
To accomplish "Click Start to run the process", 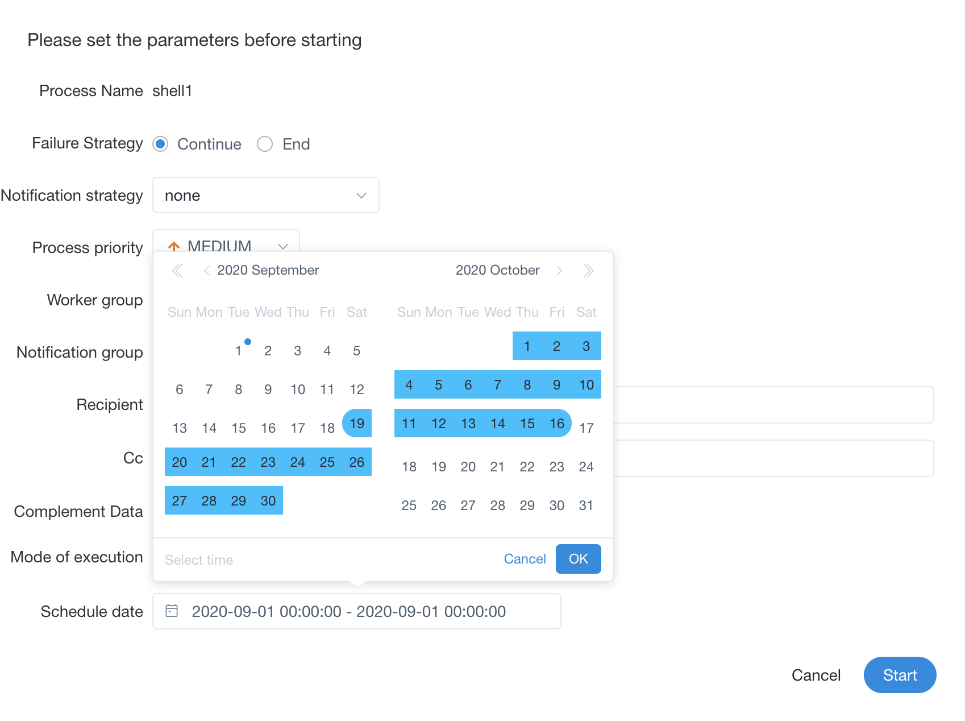I will [899, 675].
